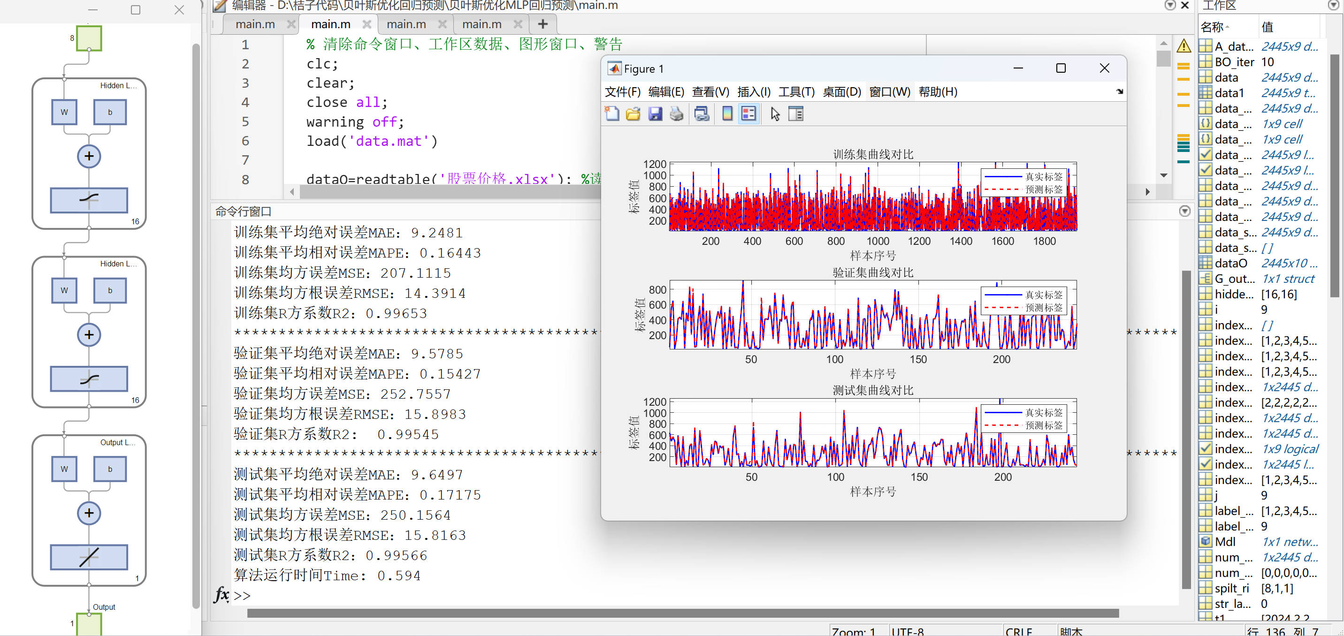Open the Command Window actions dropdown arrow
This screenshot has width=1344, height=636.
(x=1185, y=211)
